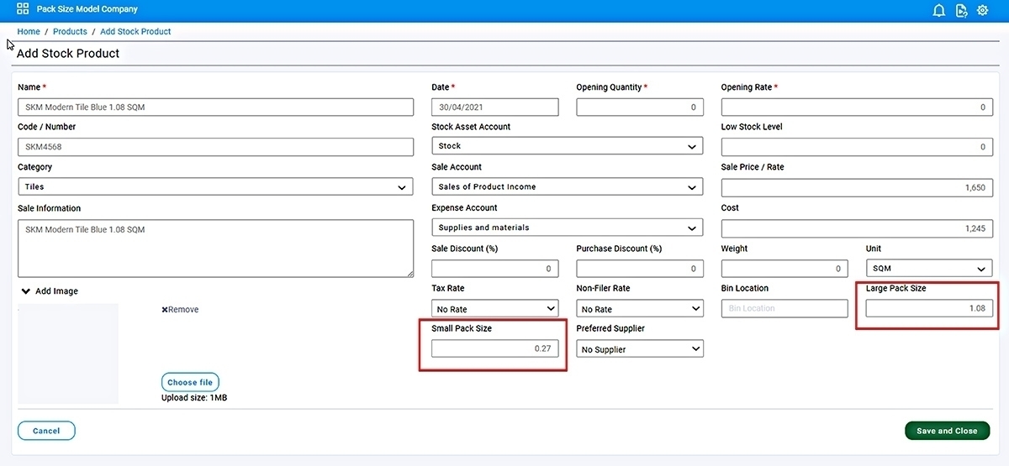Image resolution: width=1009 pixels, height=466 pixels.
Task: Open the Stock Asset Account dropdown
Action: point(567,146)
